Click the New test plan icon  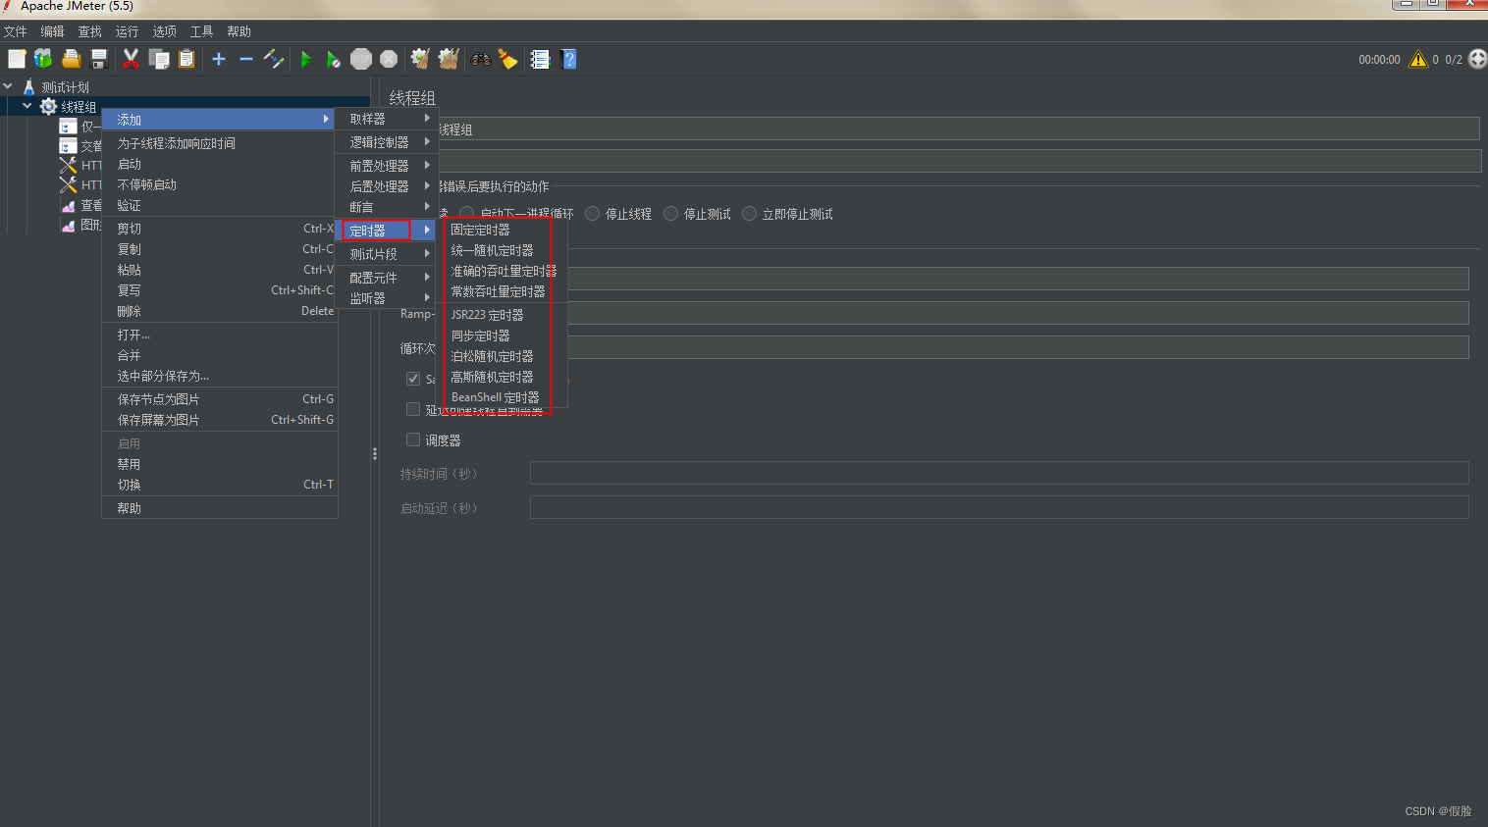[x=17, y=59]
